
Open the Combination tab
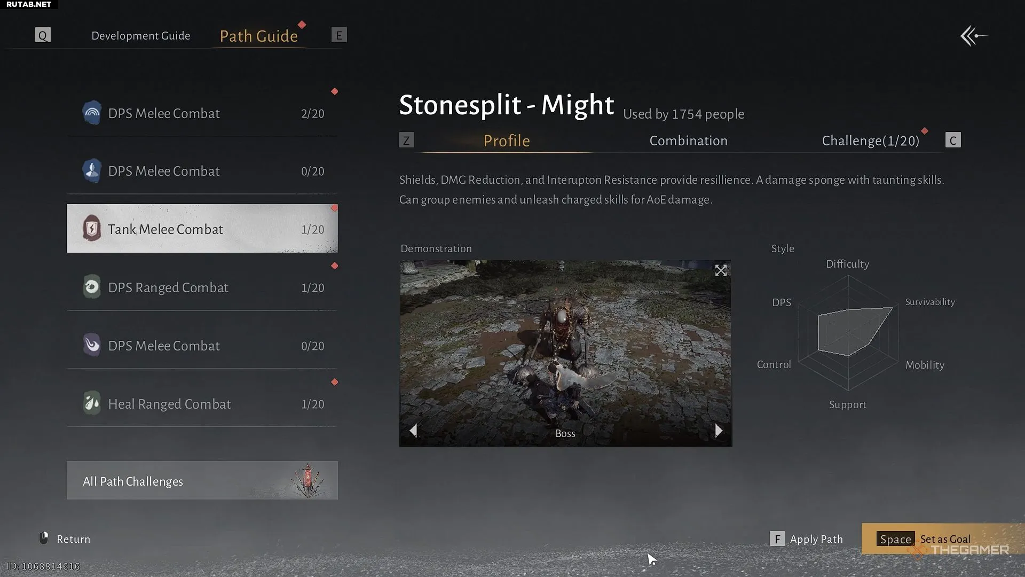click(x=688, y=141)
